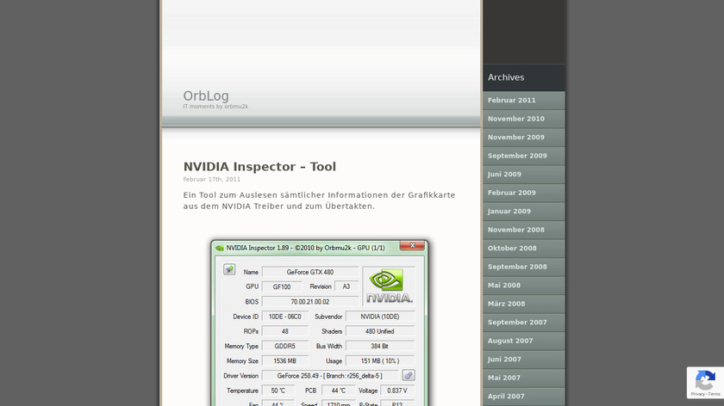Click the post date Februar 17th, 2011
724x406 pixels.
click(211, 179)
